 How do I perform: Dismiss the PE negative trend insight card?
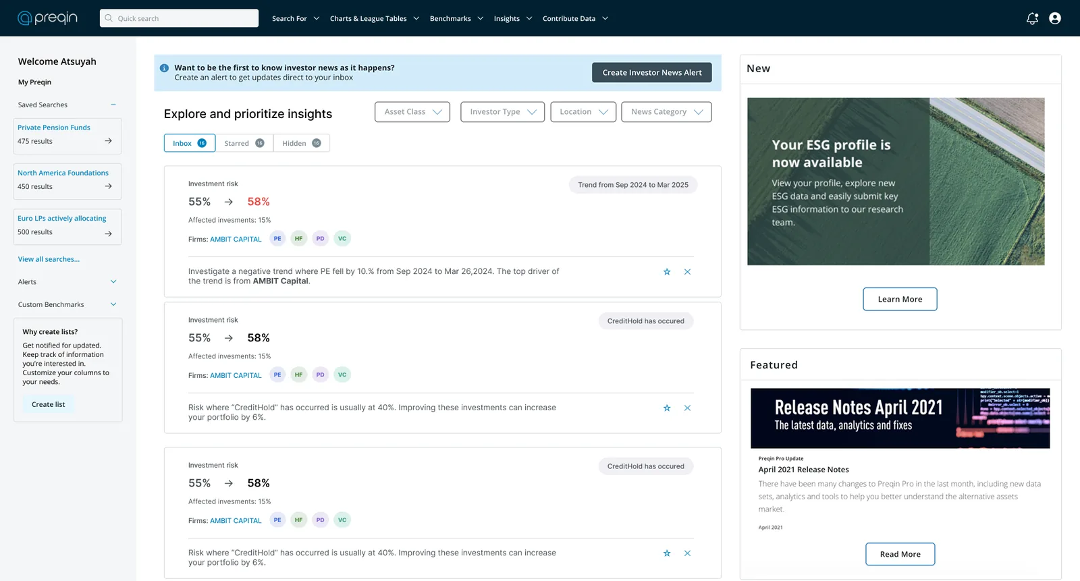tap(687, 272)
